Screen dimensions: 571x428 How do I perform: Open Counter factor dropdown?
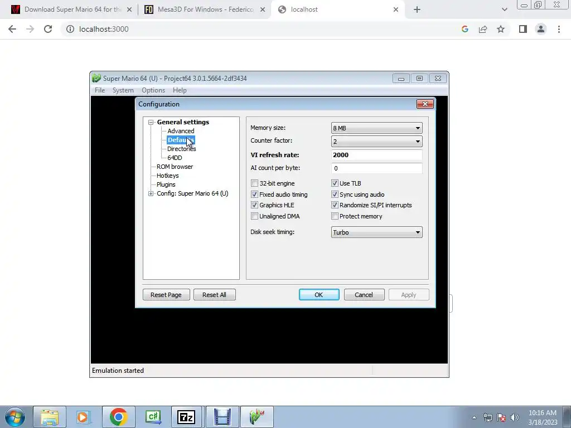pyautogui.click(x=376, y=141)
